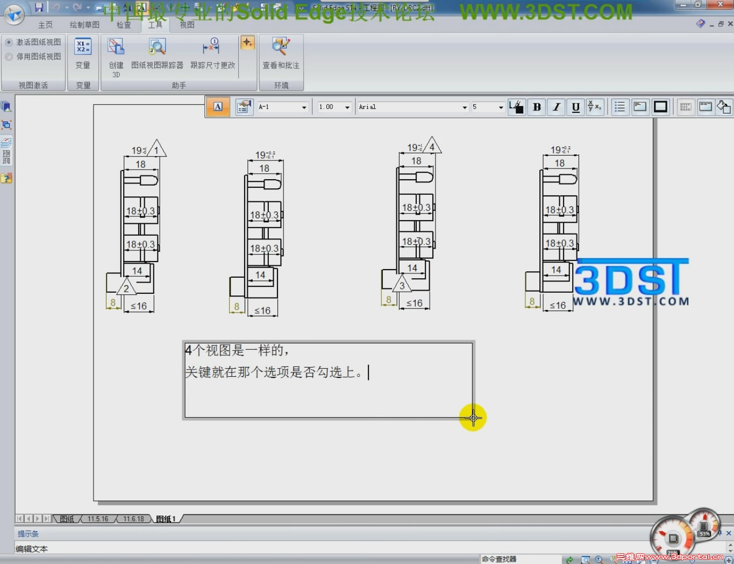Click the bullets and numbering list icon
734x564 pixels.
620,107
